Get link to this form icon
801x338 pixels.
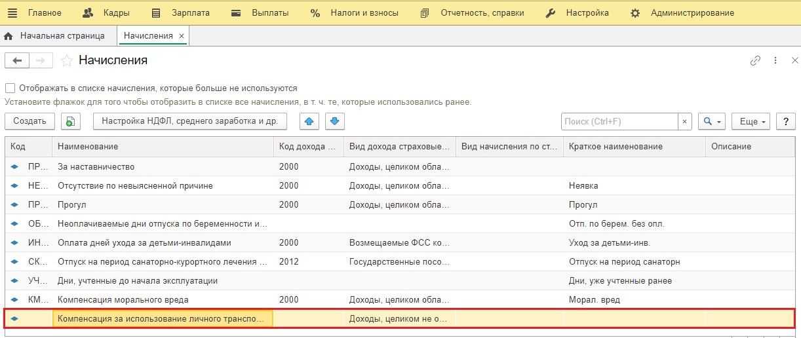[x=755, y=60]
